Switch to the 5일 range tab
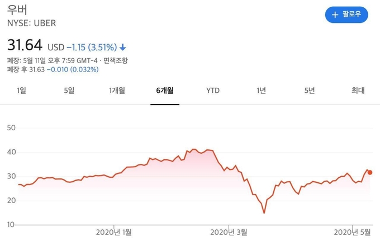The image size is (380, 241). tap(69, 91)
